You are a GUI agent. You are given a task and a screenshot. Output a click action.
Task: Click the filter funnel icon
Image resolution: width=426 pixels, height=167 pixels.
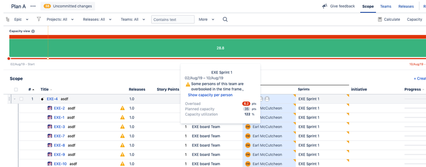coord(39,19)
